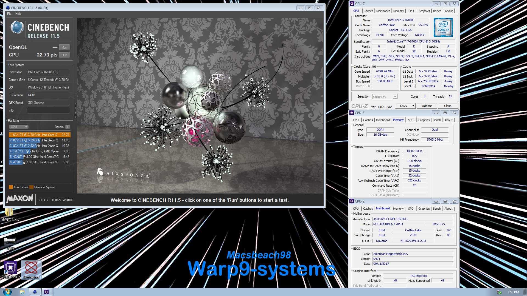Run the OpenGL test
Screen dimensions: 527x296
click(65, 47)
